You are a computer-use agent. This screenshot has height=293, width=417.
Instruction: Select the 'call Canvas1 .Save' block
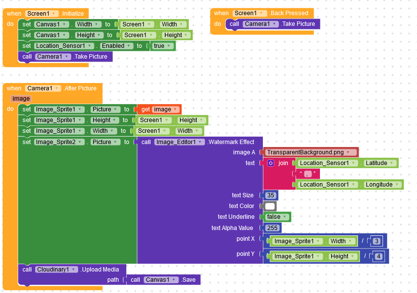pyautogui.click(x=163, y=280)
